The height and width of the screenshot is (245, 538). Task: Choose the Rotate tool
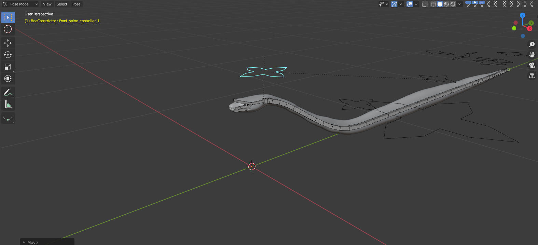tap(8, 55)
